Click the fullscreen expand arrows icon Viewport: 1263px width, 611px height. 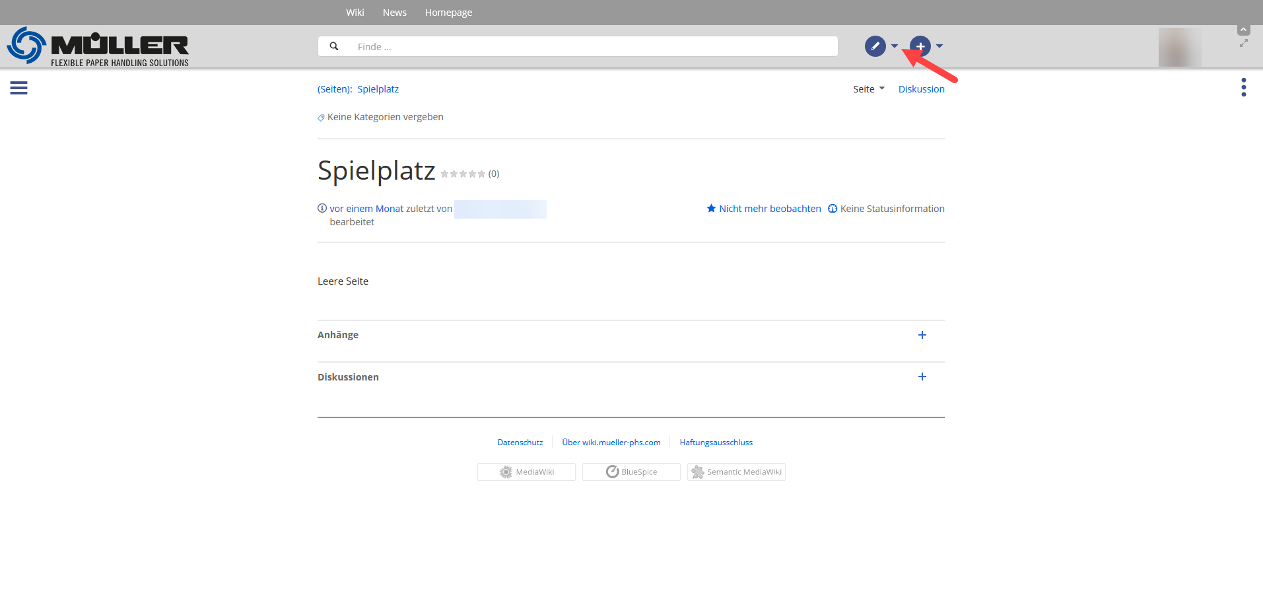(1243, 44)
